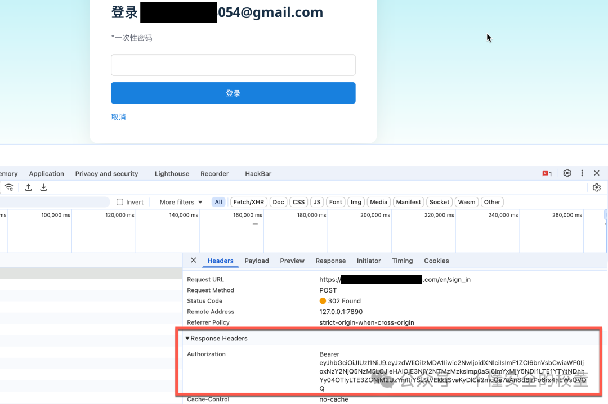Toggle the JS filter chip
The height and width of the screenshot is (404, 608).
pyautogui.click(x=316, y=202)
